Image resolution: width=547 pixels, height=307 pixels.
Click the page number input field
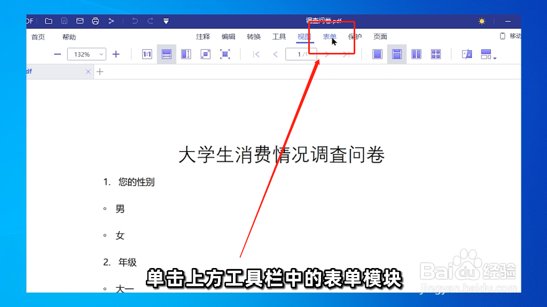pos(301,54)
